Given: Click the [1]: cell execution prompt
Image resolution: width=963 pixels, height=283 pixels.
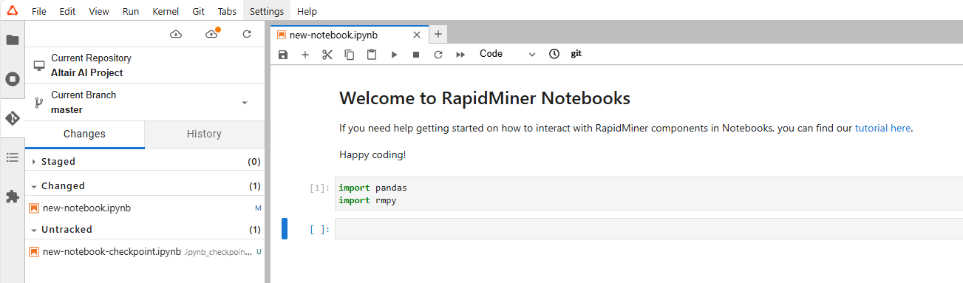Looking at the screenshot, I should click(320, 188).
